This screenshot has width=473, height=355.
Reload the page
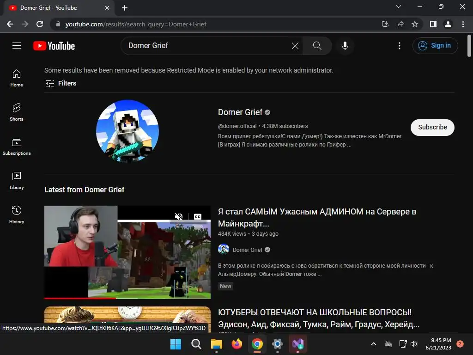(40, 24)
